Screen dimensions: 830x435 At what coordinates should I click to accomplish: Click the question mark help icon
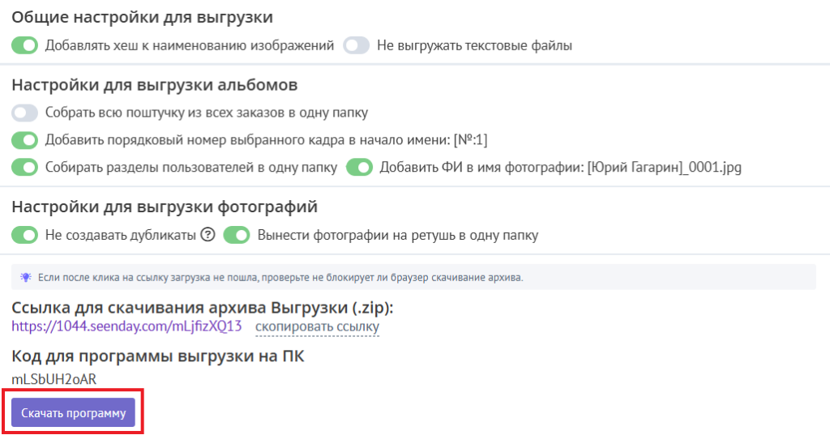(207, 236)
